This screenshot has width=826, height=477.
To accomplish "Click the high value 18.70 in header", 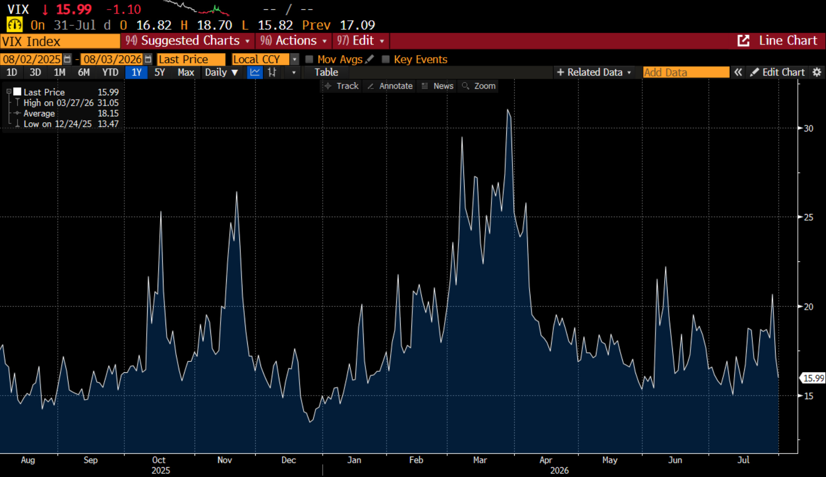I will [214, 25].
